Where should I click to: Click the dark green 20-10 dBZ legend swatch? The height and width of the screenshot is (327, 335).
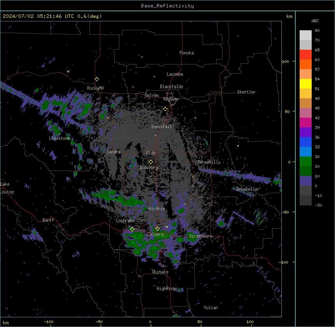(305, 171)
